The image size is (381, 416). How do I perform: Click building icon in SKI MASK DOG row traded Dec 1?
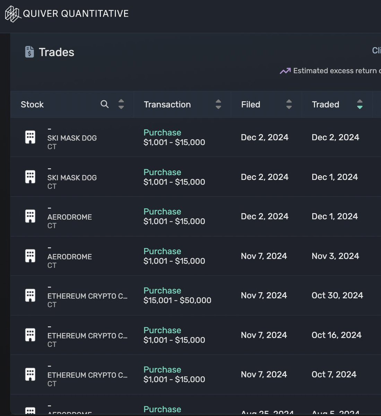tap(30, 177)
